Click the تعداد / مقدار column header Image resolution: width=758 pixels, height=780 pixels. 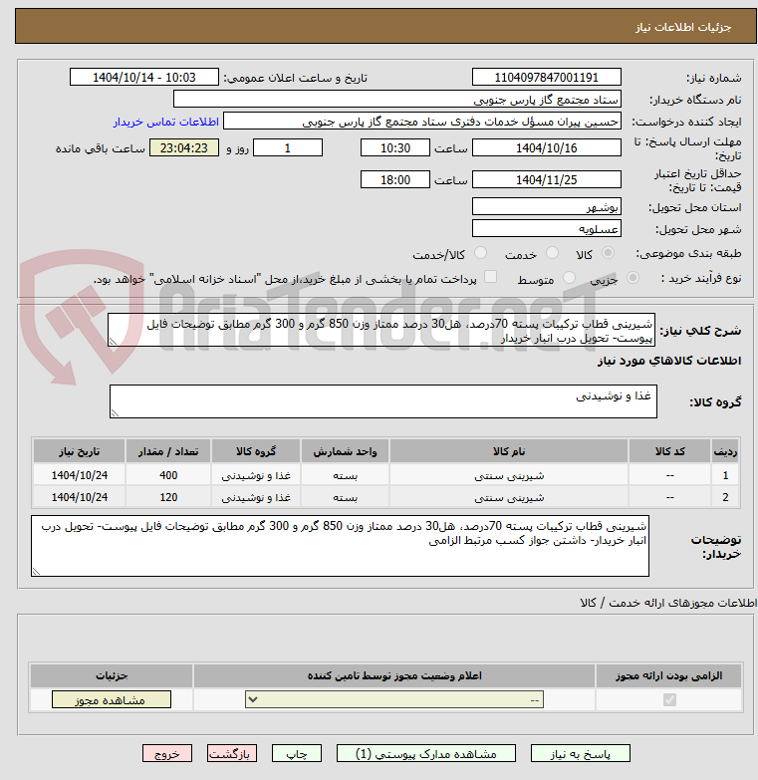point(168,451)
